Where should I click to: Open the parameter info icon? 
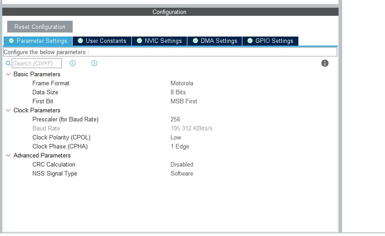pos(325,63)
